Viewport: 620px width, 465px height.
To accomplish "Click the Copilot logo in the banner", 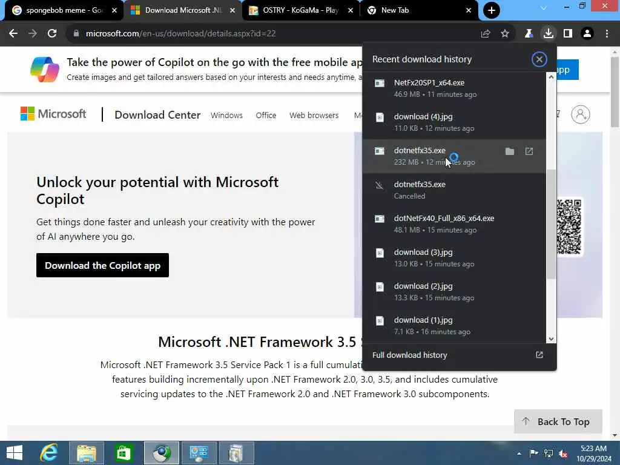I will pos(45,69).
